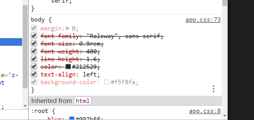Toggle the background-color property checkbox
The width and height of the screenshot is (254, 120).
(x=34, y=82)
